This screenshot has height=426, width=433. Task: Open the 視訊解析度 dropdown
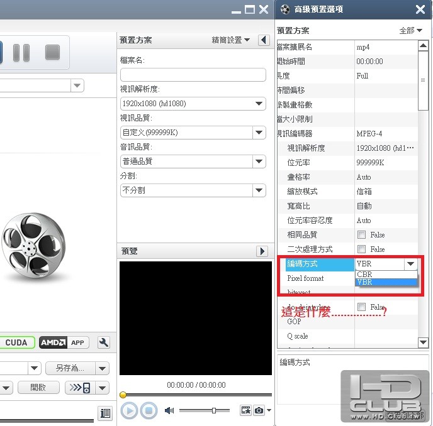pos(193,104)
